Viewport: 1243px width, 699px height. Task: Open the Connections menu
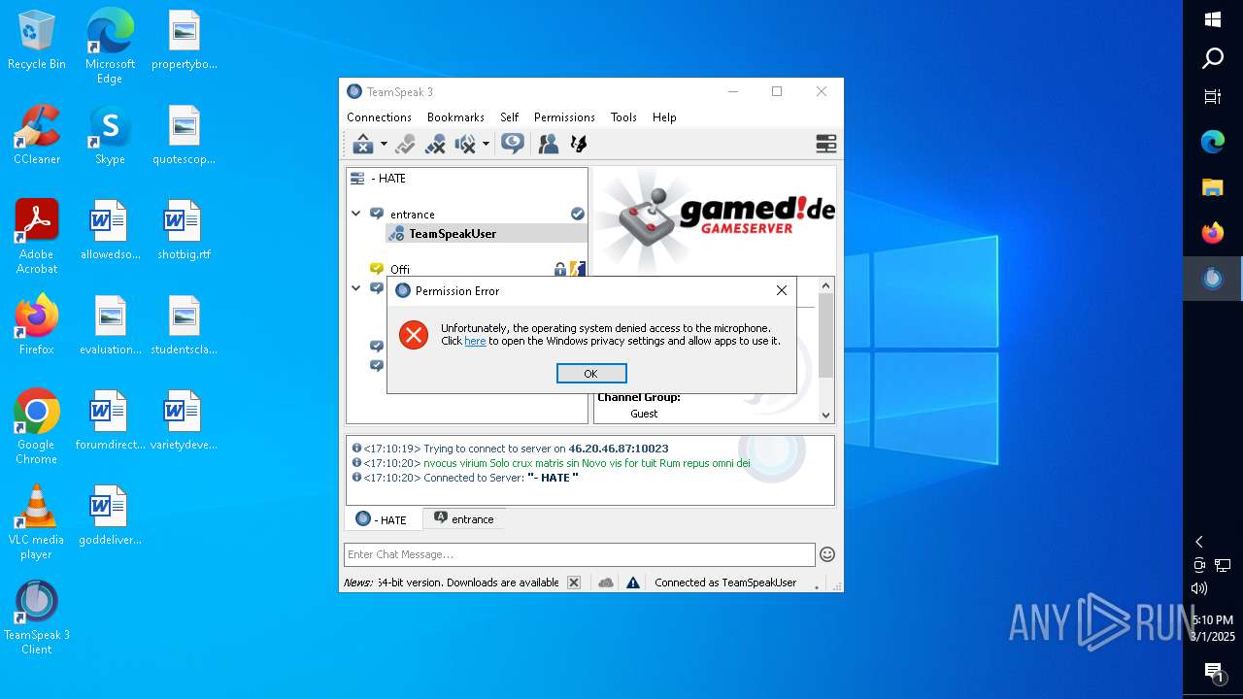[379, 116]
